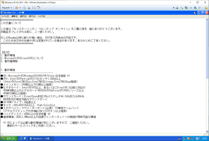Screen dimensions: 209x141
Task: Click the CD/DVD drive device icon
Action: coord(182,8)
